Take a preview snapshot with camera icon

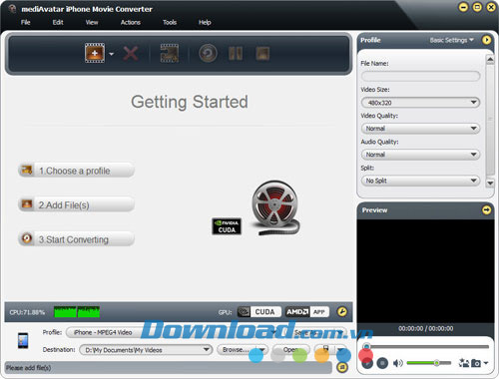(476, 363)
